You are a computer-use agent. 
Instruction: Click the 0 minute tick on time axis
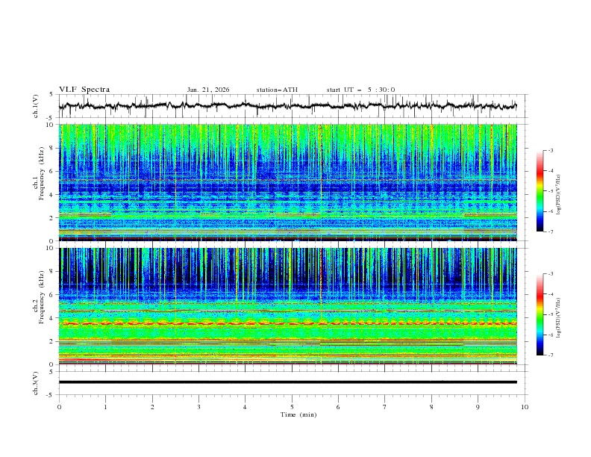(59, 406)
